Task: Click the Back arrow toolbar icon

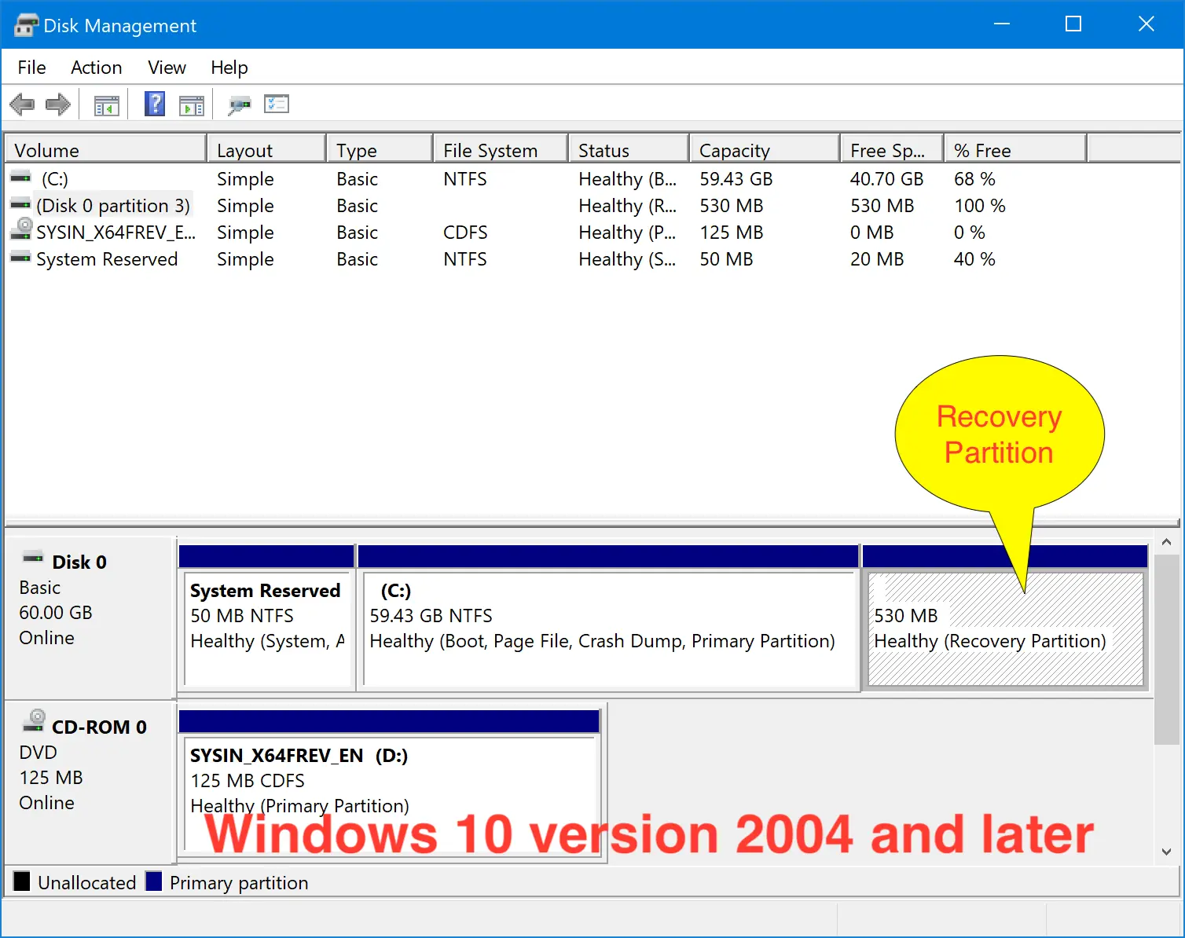Action: coord(22,104)
